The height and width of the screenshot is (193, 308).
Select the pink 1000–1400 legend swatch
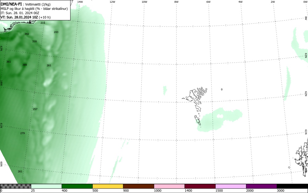click(x=169, y=186)
